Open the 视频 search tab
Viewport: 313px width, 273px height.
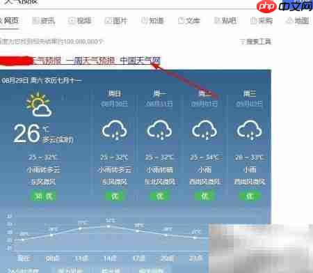[x=80, y=21]
